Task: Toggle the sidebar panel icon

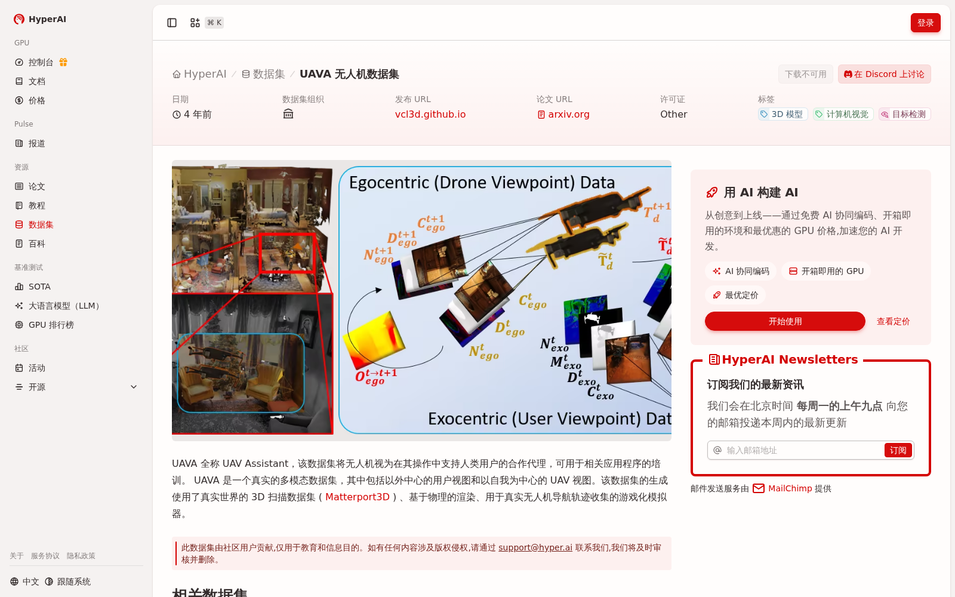Action: tap(172, 23)
